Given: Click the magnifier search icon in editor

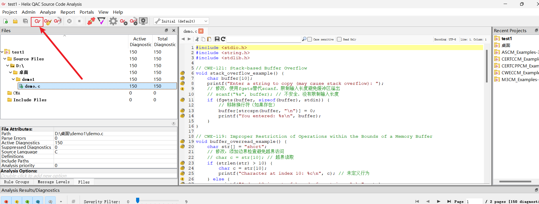Looking at the screenshot, I should point(304,39).
